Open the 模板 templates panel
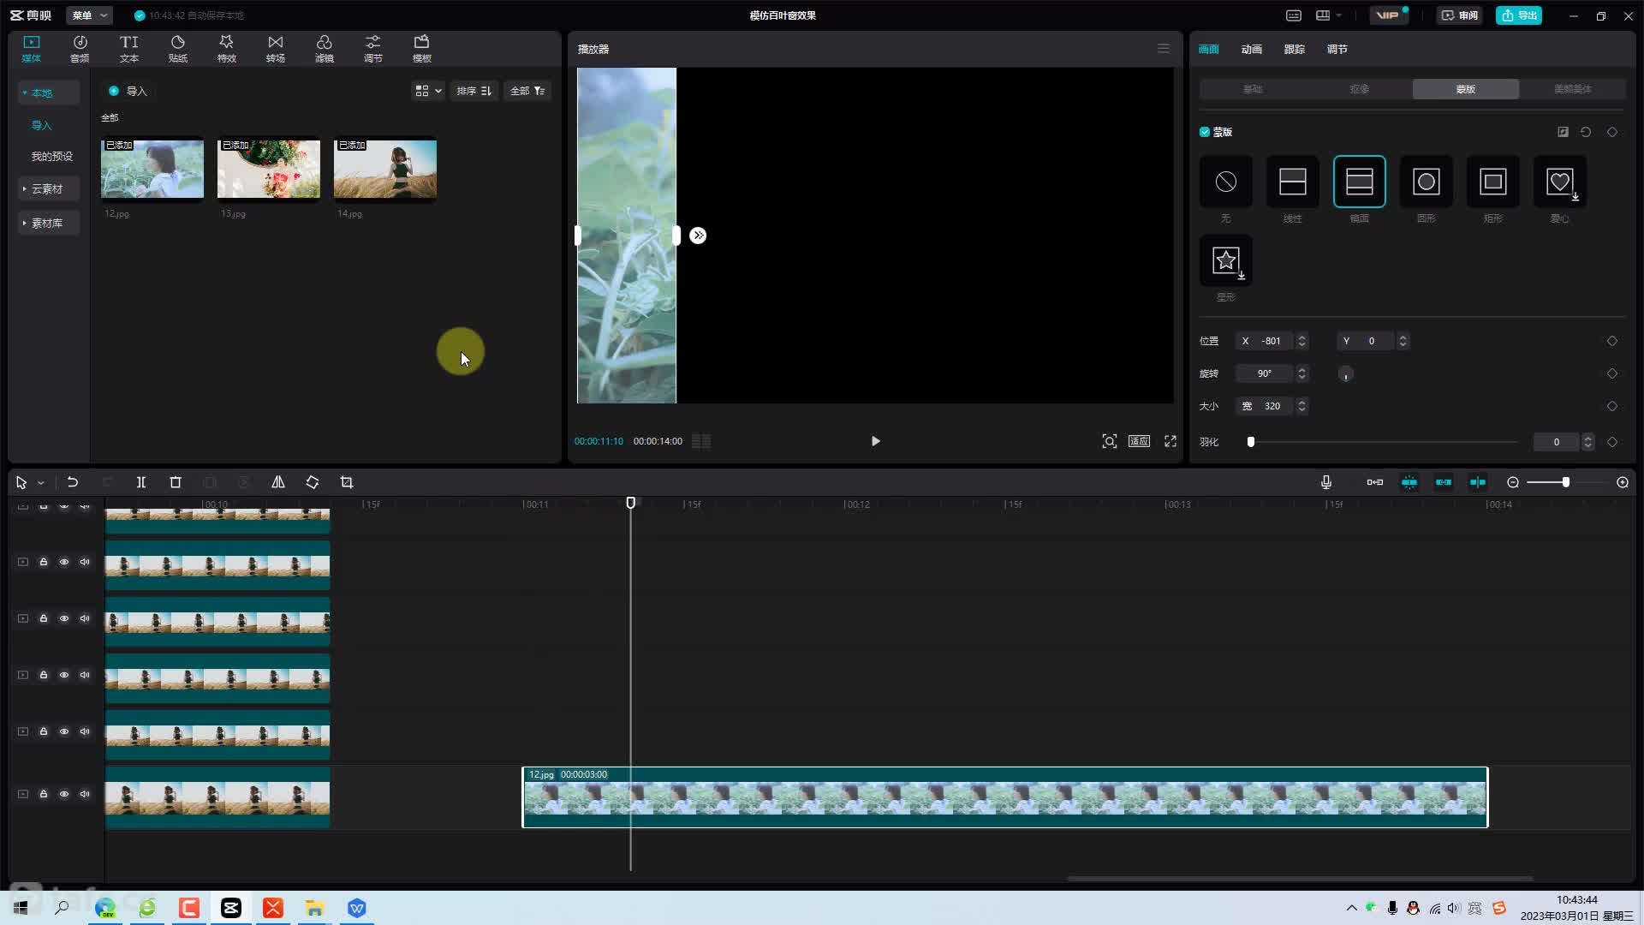Viewport: 1644px width, 925px height. pos(421,49)
